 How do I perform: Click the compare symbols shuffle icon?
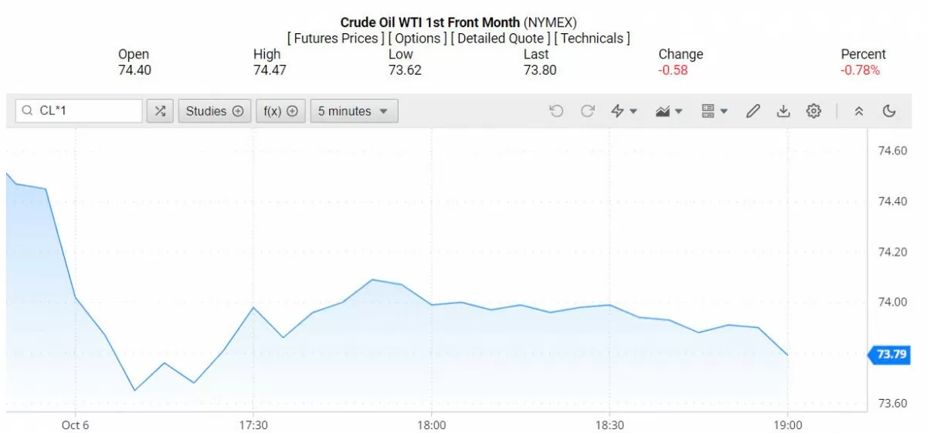tap(160, 111)
